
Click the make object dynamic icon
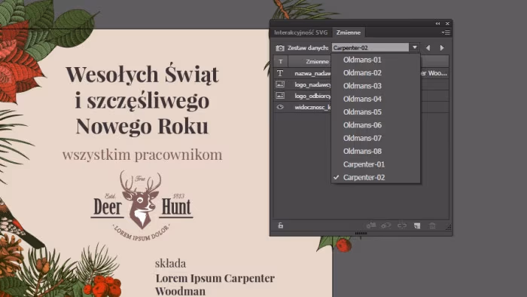click(371, 225)
